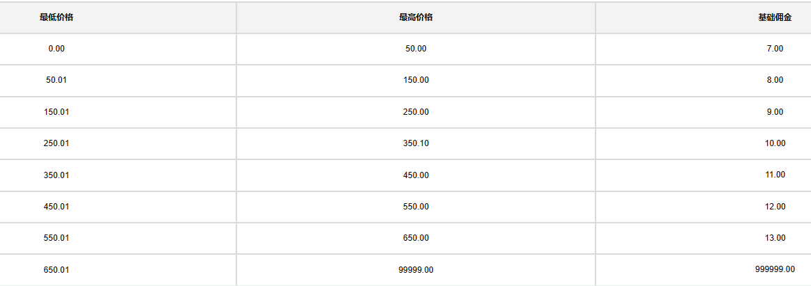Screen dimensions: 811x286
Task: Click the 基础佣金 column header
Action: [x=775, y=17]
